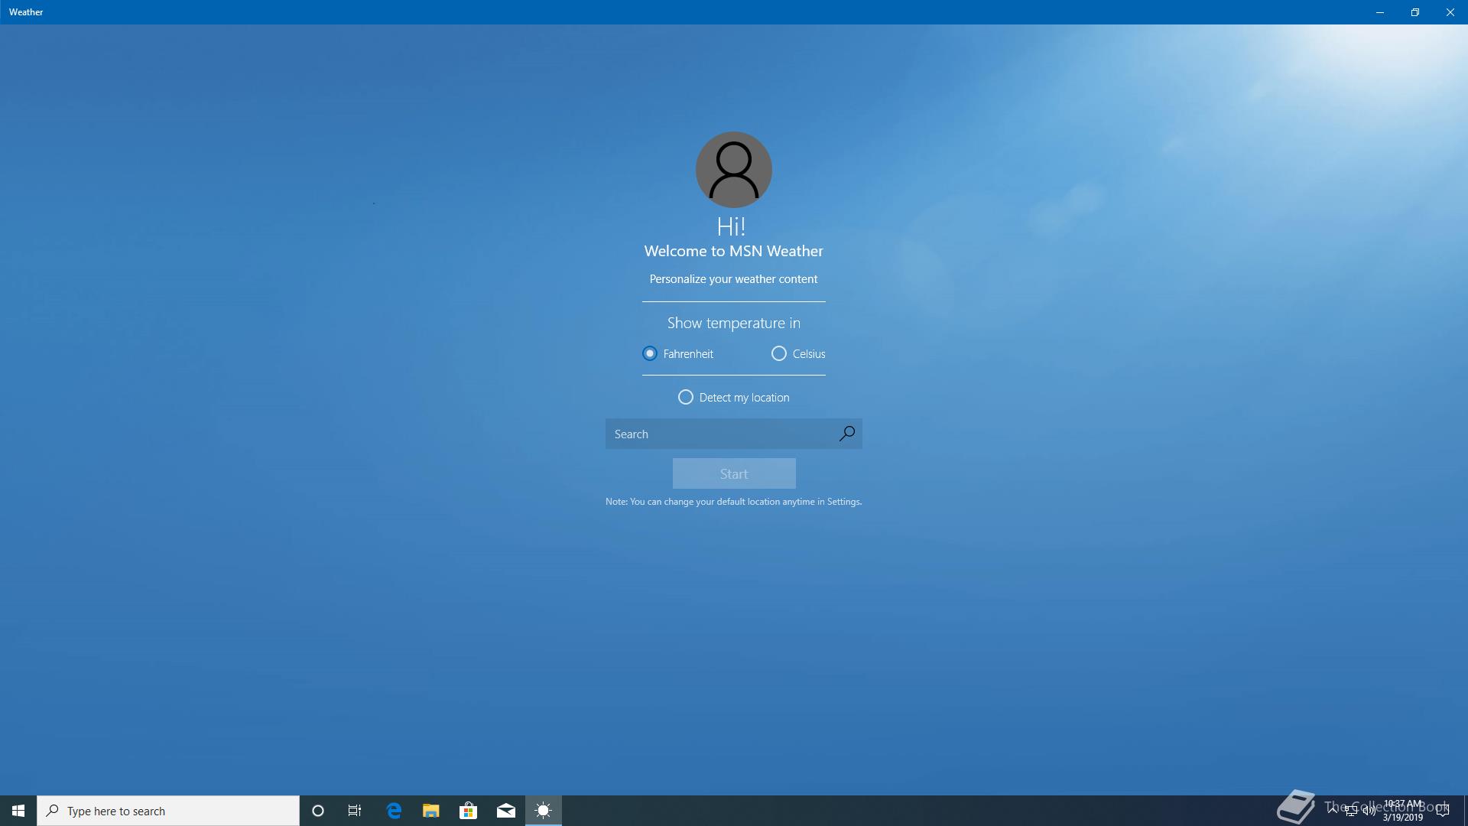This screenshot has width=1468, height=826.
Task: Click the user profile avatar picture
Action: pyautogui.click(x=733, y=170)
